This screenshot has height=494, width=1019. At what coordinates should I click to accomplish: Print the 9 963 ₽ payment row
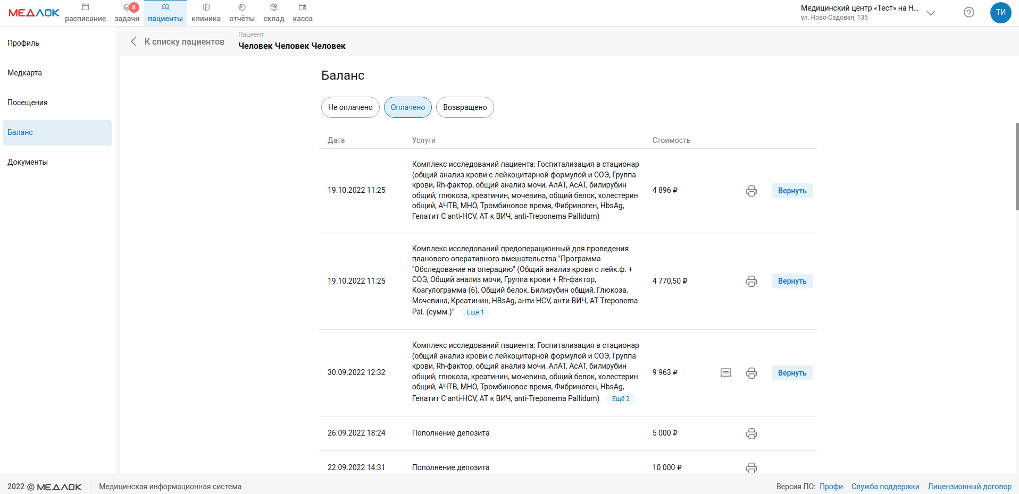(751, 373)
